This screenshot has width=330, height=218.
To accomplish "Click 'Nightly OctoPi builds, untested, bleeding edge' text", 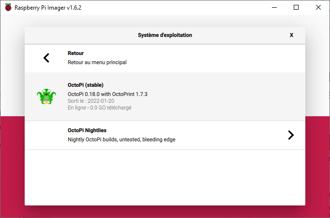I will (121, 139).
